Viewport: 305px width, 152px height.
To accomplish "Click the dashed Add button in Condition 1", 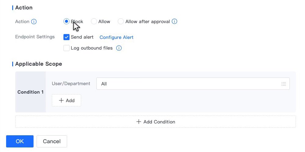I will (x=66, y=100).
